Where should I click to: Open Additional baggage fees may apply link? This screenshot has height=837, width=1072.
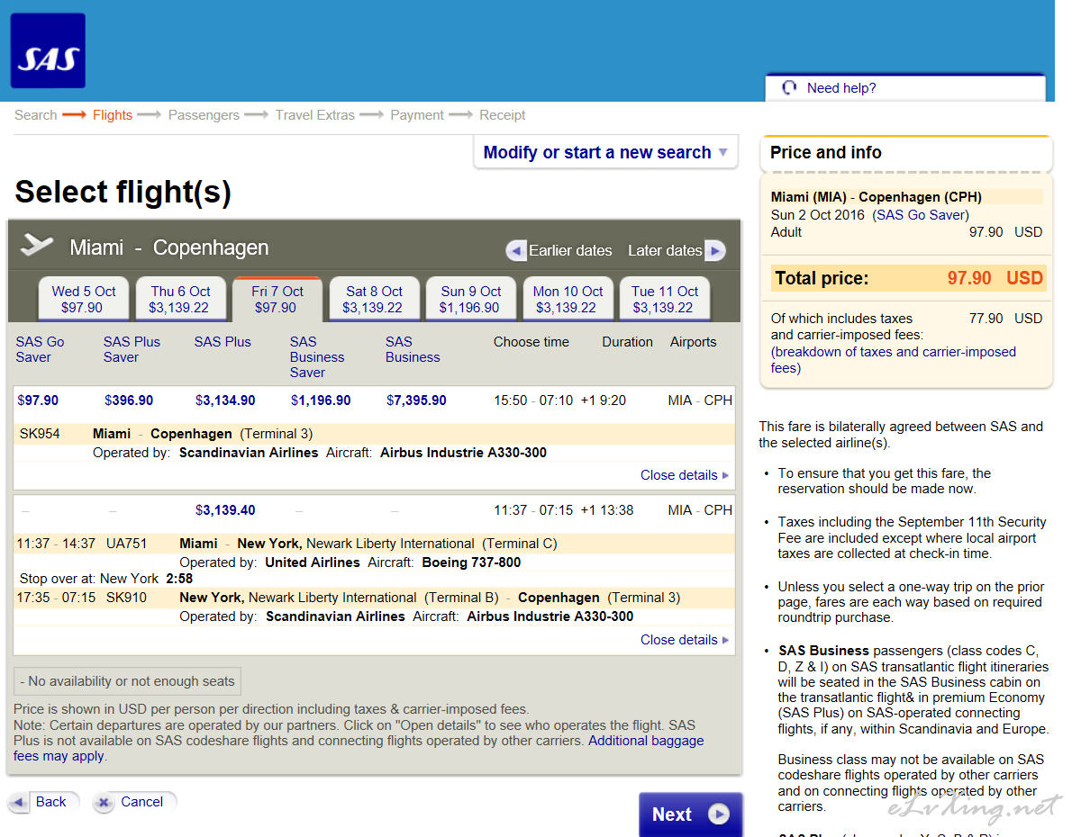359,748
